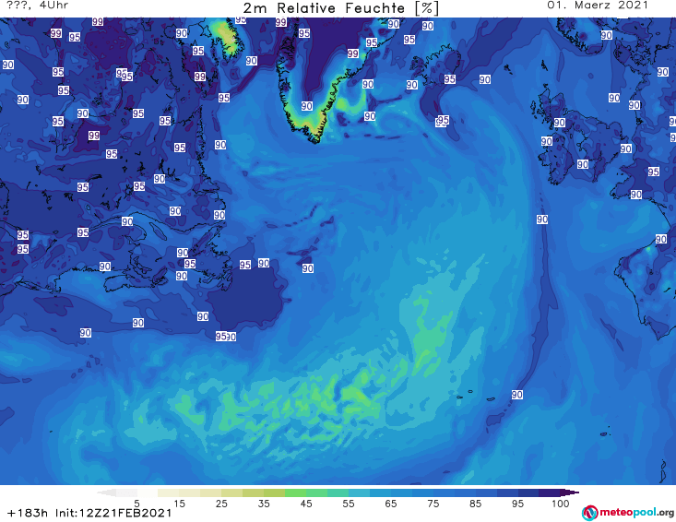Click the legend tick label '100'
The width and height of the screenshot is (676, 522).
(560, 504)
